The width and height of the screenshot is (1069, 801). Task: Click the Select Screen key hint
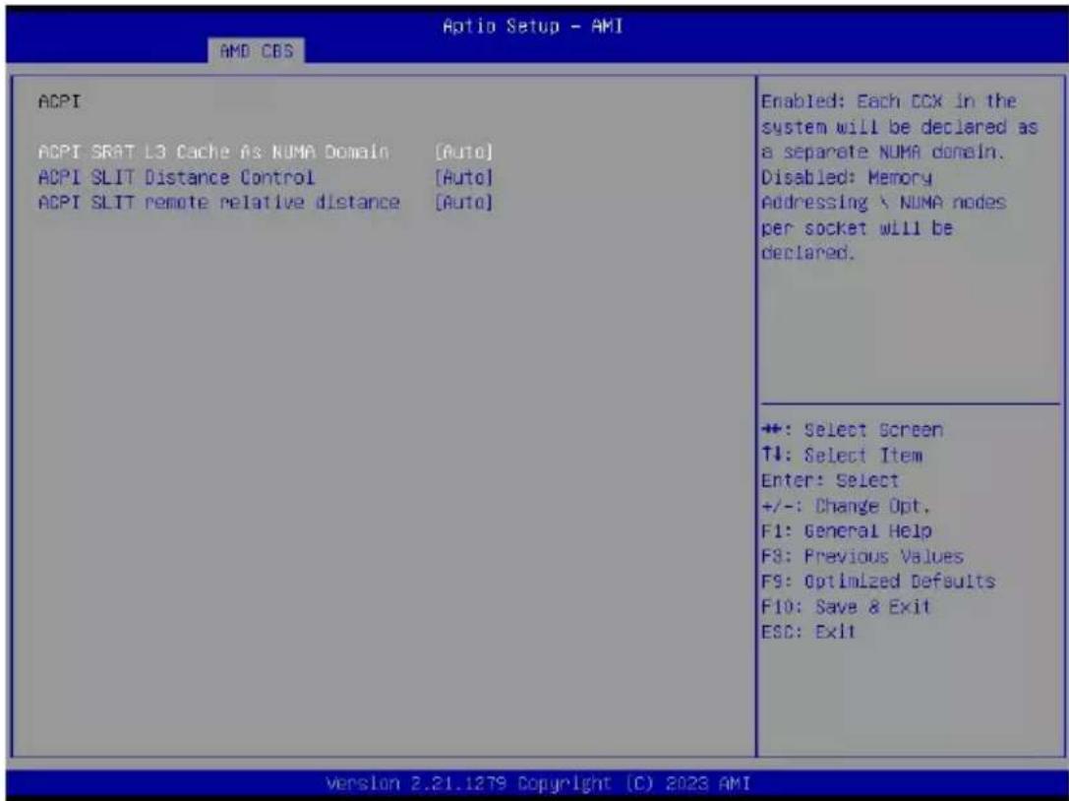tap(853, 430)
